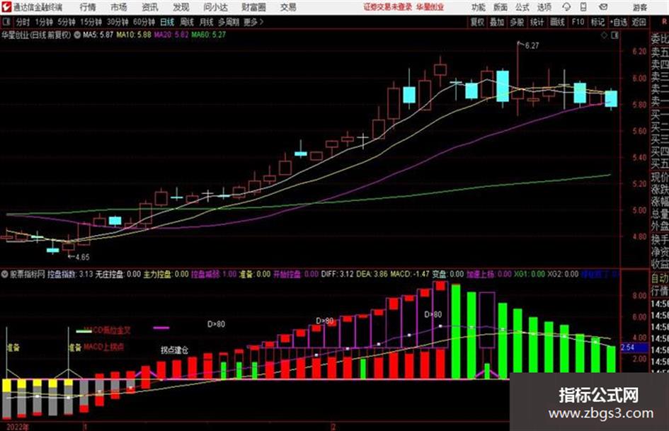The height and width of the screenshot is (431, 669).
Task: Expand the 更多 periods list
Action: (253, 22)
